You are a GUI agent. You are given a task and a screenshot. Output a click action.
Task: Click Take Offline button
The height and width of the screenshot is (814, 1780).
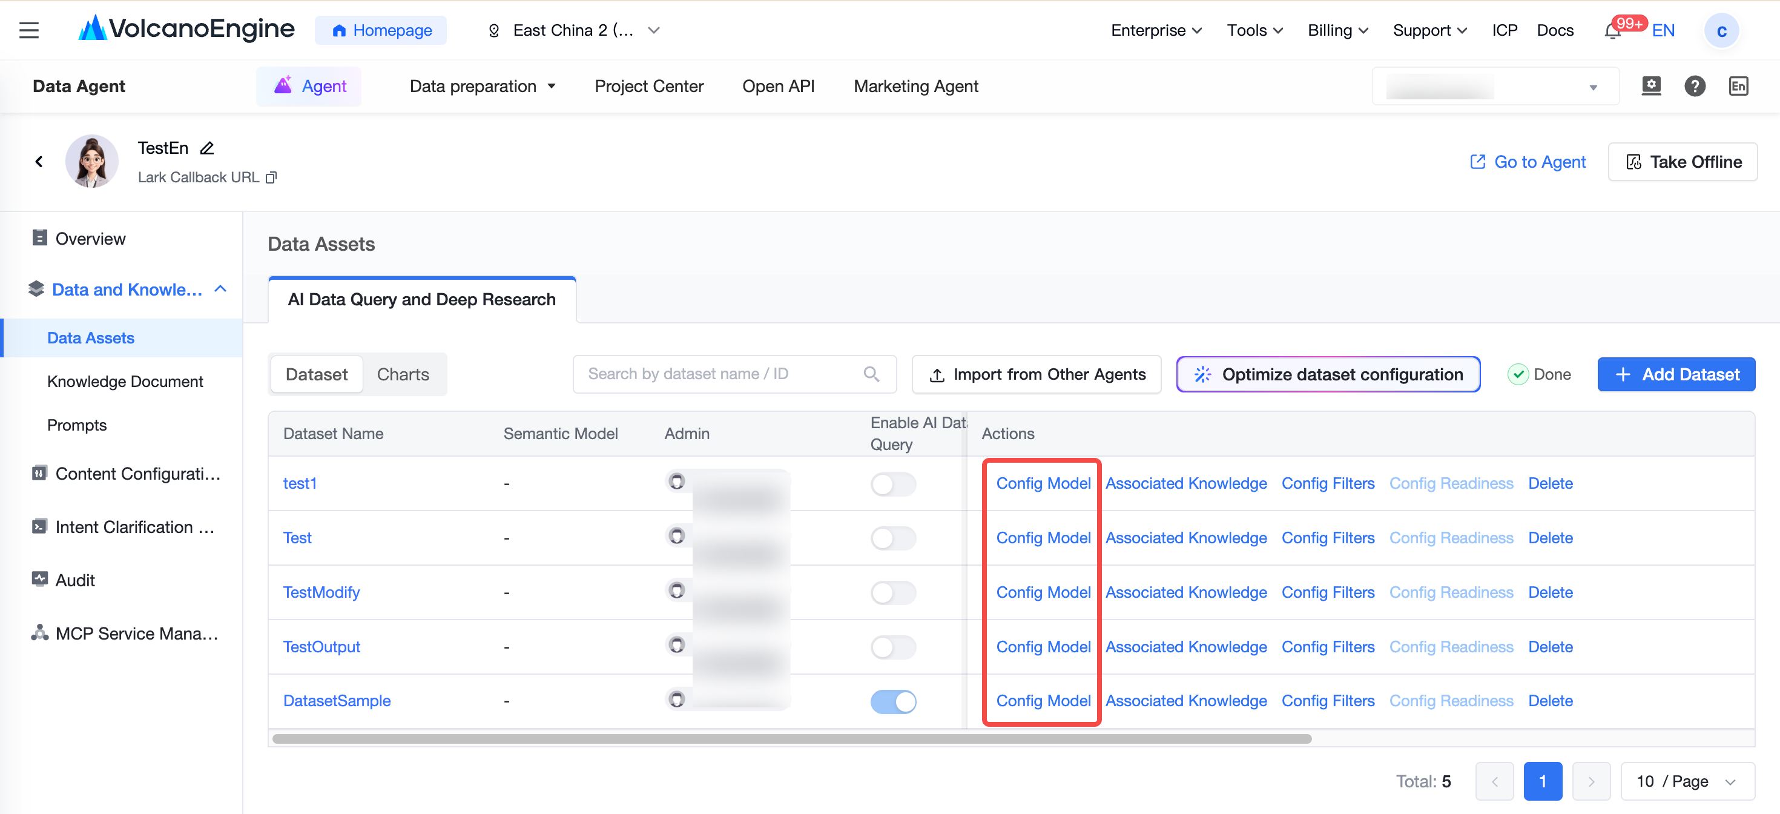coord(1682,162)
